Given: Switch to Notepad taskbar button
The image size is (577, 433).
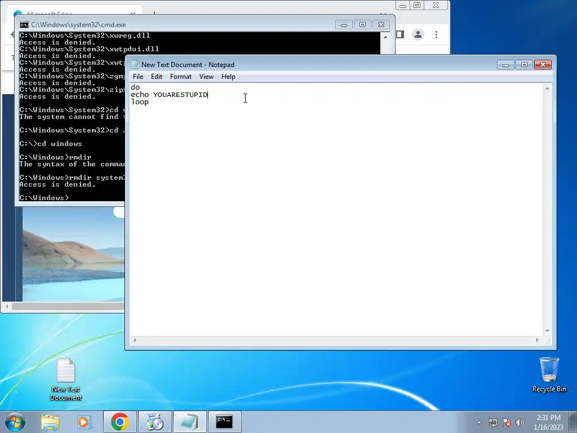Looking at the screenshot, I should pos(189,422).
